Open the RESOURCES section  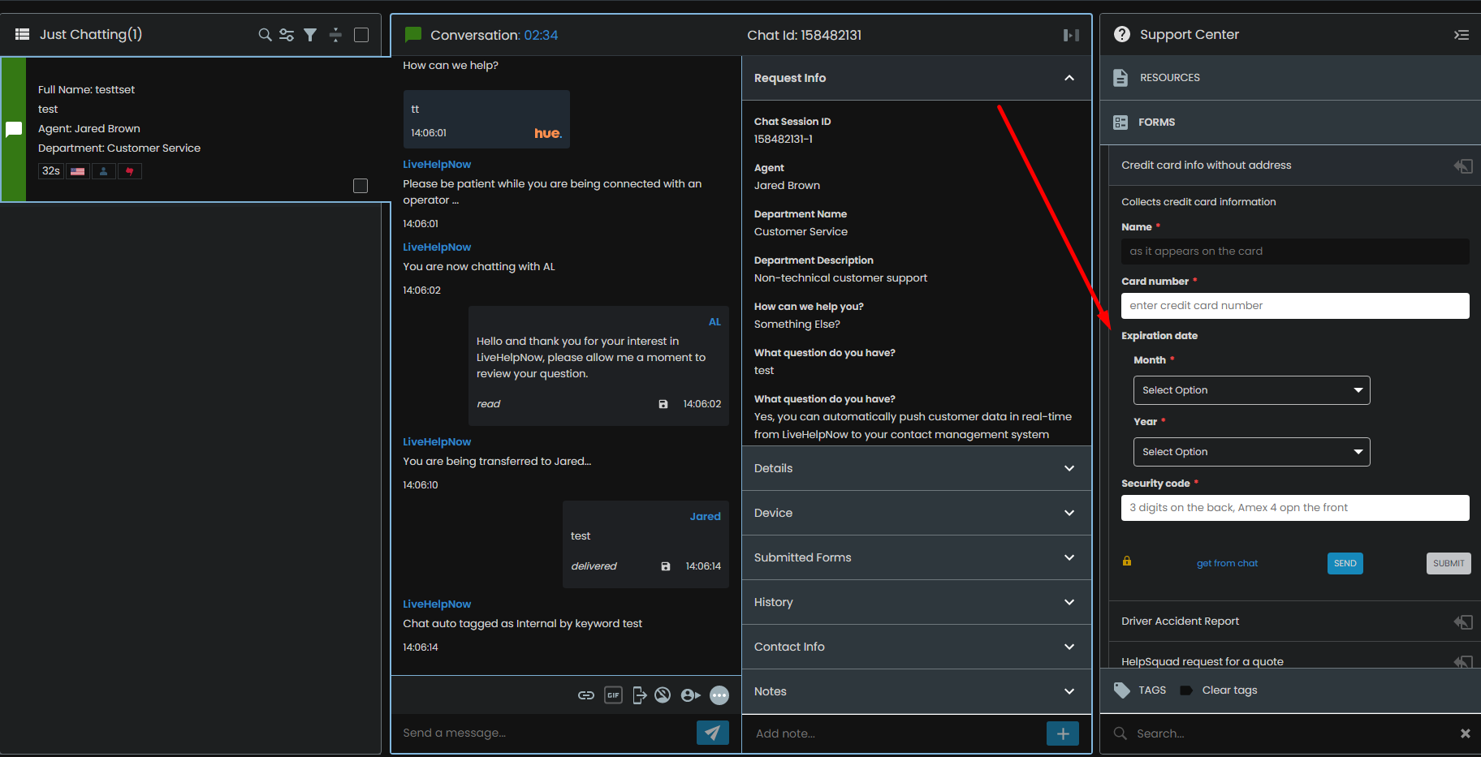click(x=1289, y=77)
